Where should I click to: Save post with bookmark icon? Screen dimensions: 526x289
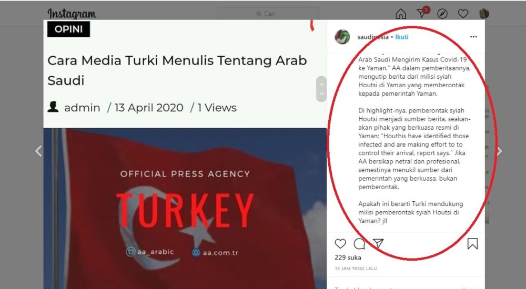click(x=472, y=244)
